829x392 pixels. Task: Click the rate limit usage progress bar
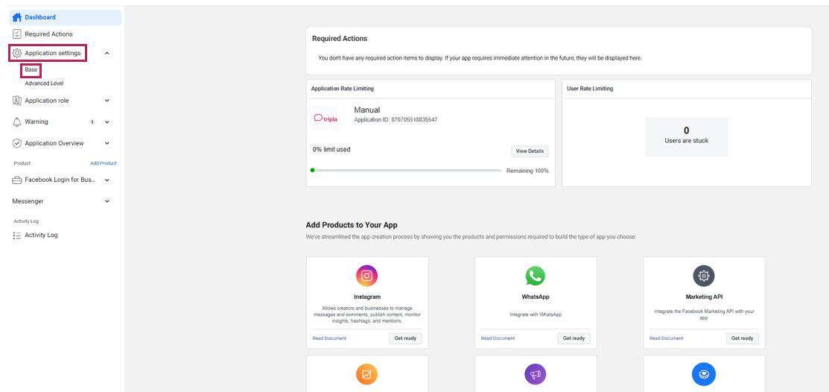click(406, 170)
